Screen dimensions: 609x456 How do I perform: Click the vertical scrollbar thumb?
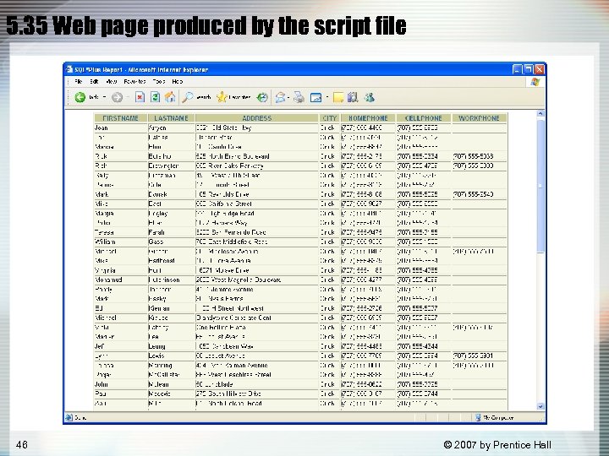[x=540, y=186]
